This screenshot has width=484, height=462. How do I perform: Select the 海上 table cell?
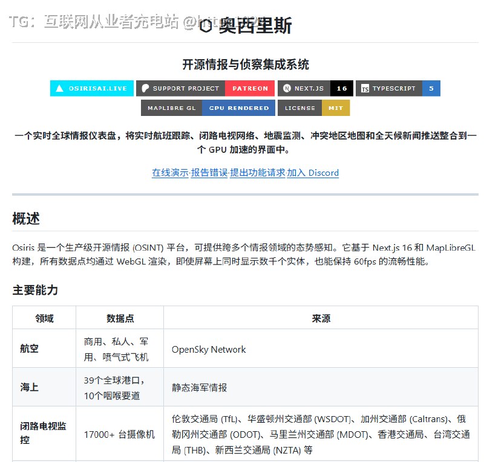44,387
